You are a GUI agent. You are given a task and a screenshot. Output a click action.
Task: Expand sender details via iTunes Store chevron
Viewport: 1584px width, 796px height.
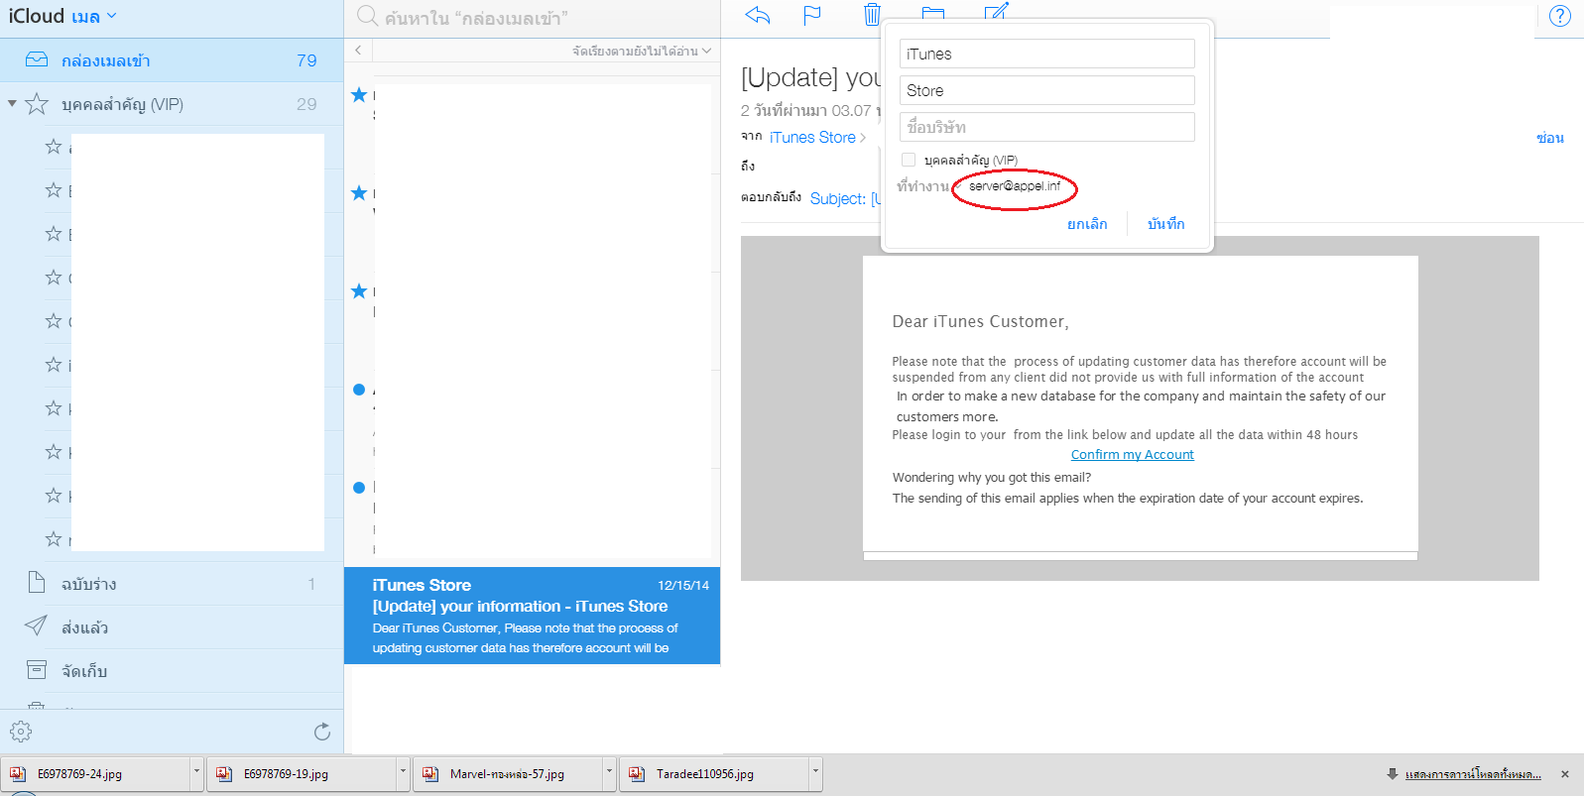click(863, 138)
